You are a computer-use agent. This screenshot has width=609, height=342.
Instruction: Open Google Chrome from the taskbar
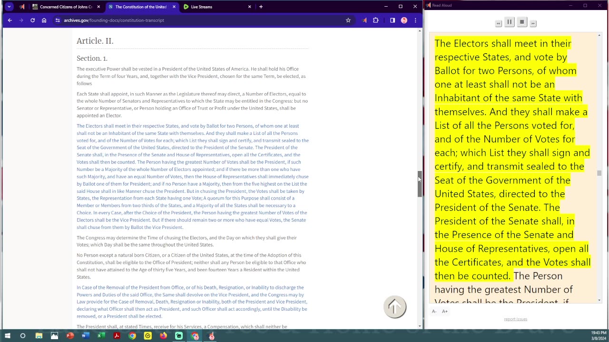click(132, 336)
